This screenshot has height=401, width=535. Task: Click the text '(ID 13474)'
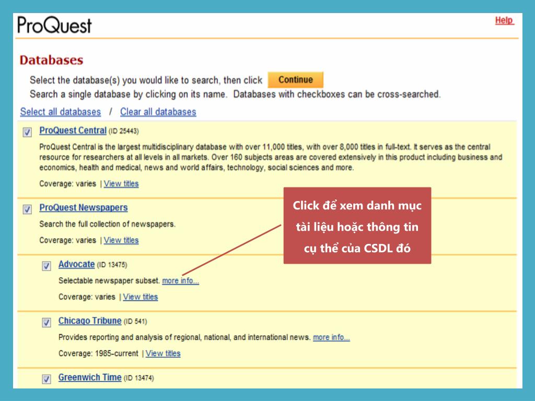click(x=138, y=378)
